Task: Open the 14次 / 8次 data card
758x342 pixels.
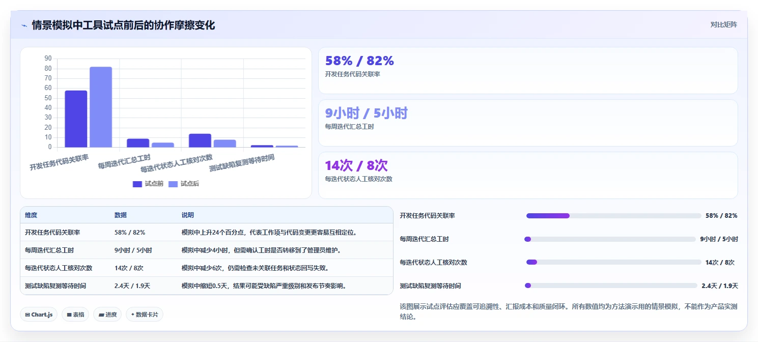Action: [x=528, y=176]
